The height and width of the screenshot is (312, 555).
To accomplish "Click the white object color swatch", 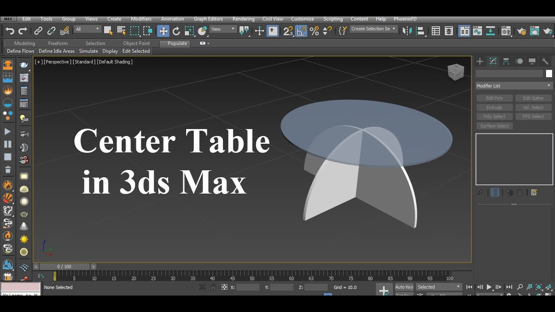I will point(549,74).
